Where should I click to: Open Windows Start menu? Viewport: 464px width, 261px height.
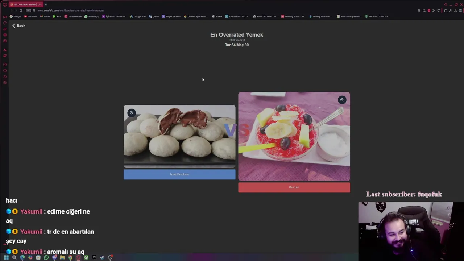(6, 257)
